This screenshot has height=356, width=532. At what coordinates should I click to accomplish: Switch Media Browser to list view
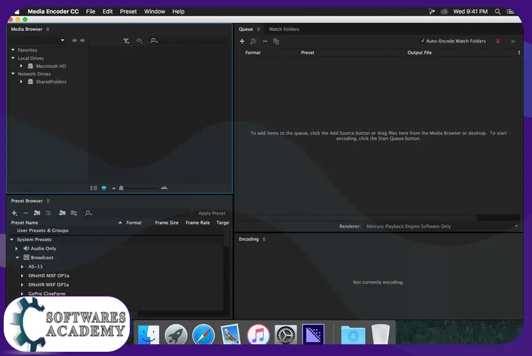pos(94,188)
